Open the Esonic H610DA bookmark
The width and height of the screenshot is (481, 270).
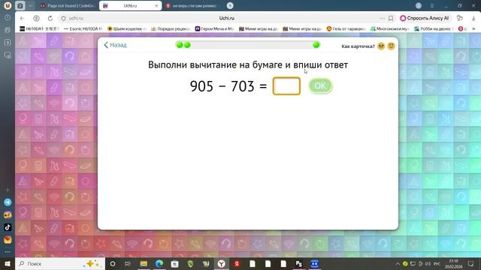[83, 28]
